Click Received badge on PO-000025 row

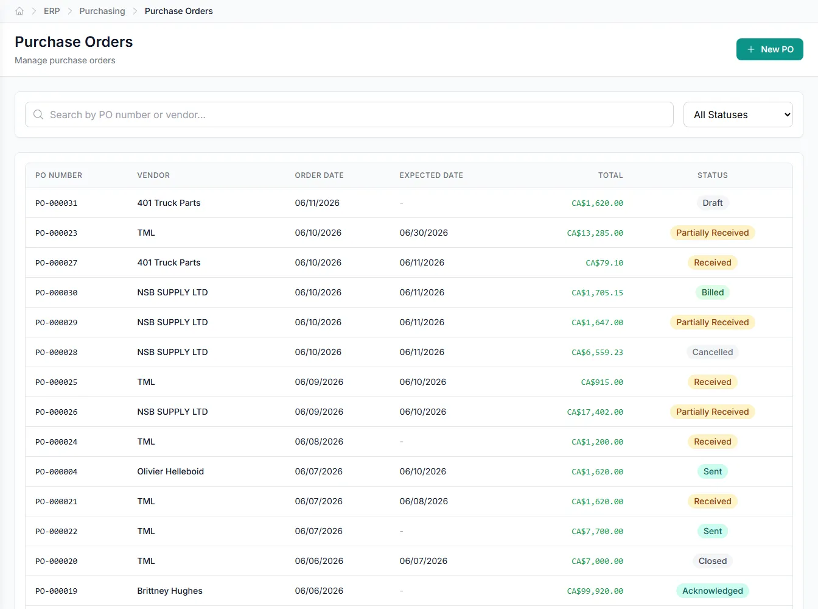coord(713,382)
